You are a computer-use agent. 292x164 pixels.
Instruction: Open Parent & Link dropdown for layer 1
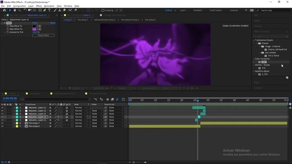(116, 108)
